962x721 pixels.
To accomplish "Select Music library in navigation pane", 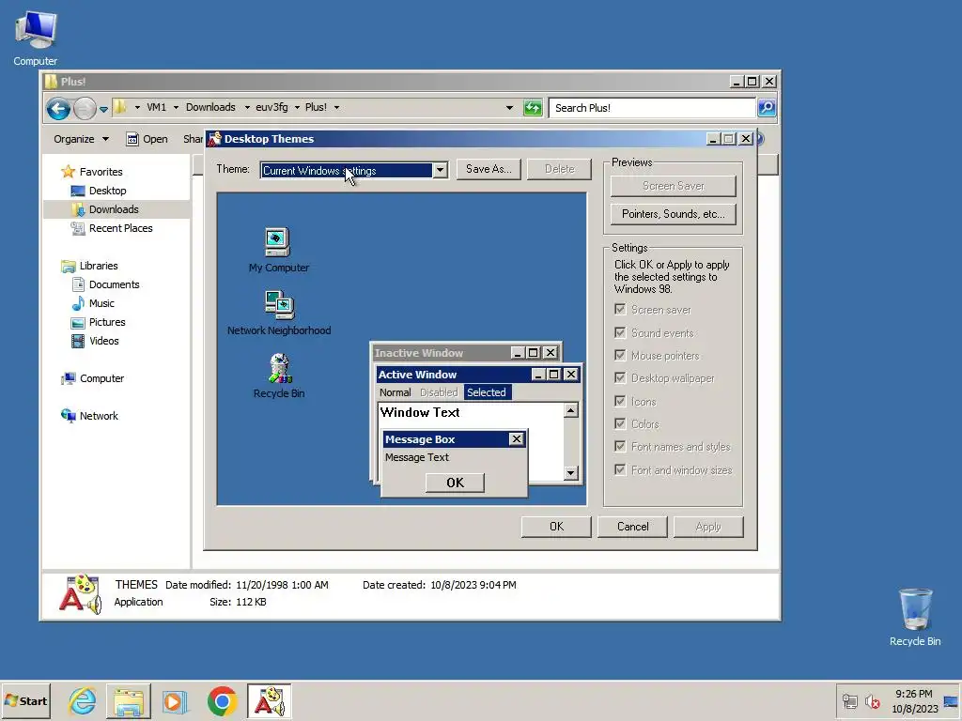I will coord(101,303).
